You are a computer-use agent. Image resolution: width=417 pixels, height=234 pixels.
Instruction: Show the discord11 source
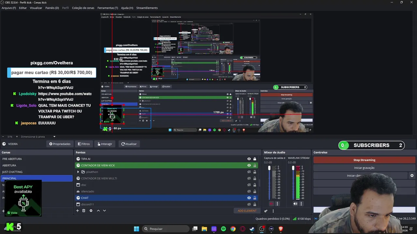point(249,204)
